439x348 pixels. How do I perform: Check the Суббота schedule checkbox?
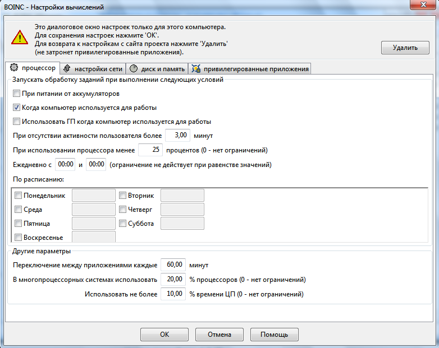[x=122, y=224]
